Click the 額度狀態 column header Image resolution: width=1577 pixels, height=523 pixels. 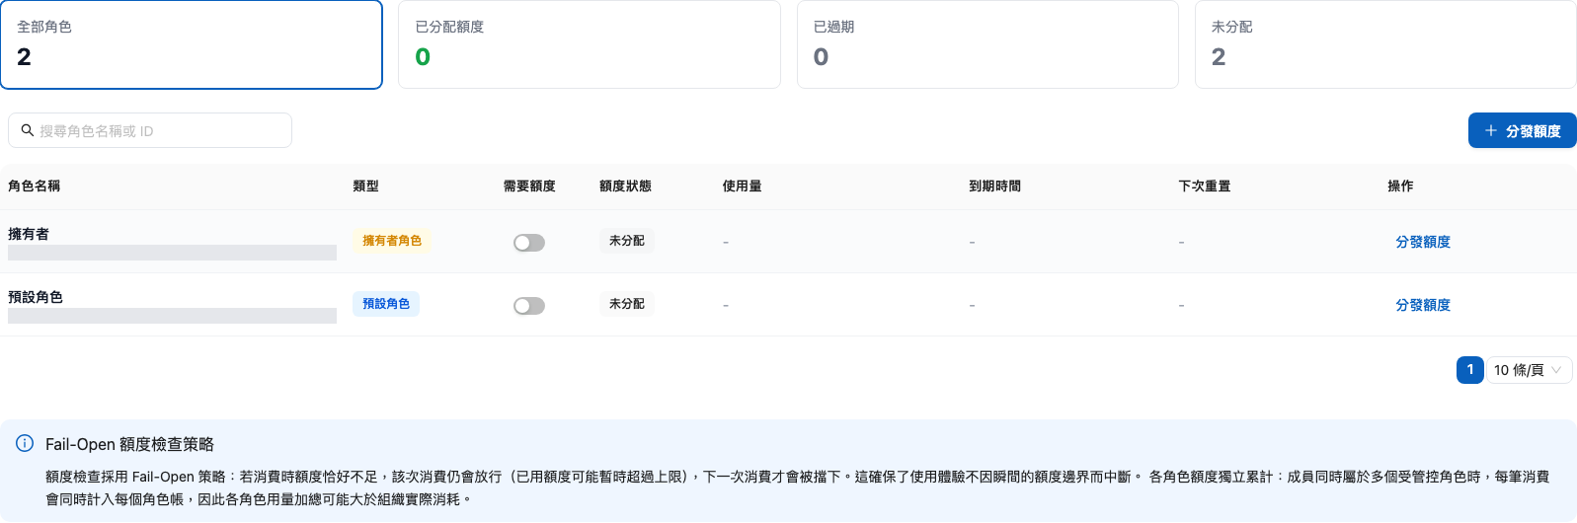coord(625,186)
